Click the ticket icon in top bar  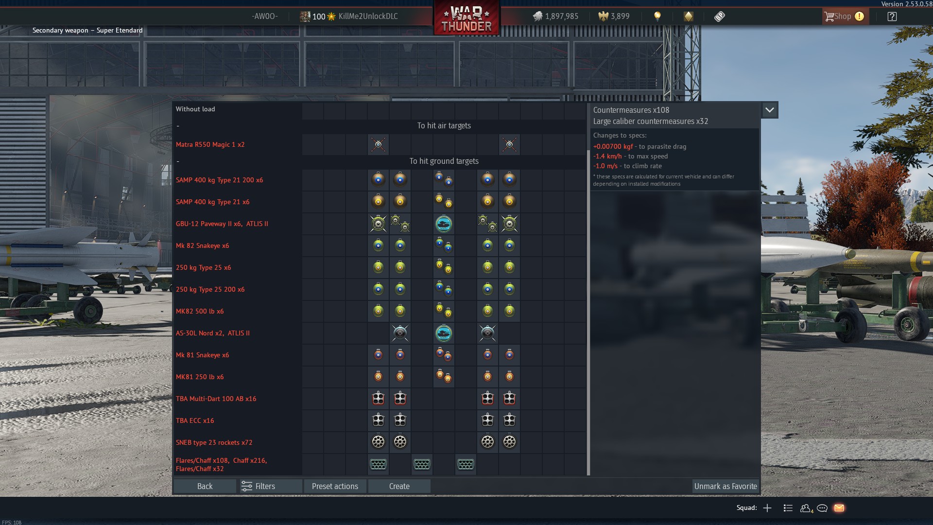[x=719, y=17]
